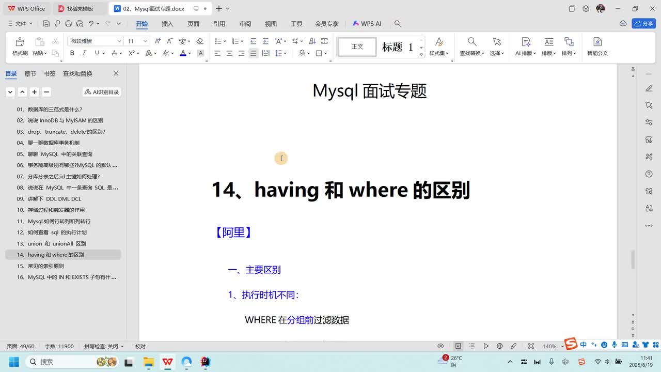The height and width of the screenshot is (372, 661).
Task: Click the pencil tool in right sidebar
Action: click(649, 88)
